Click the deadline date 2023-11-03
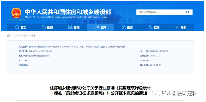The width and height of the screenshot is (206, 102). pos(155,65)
